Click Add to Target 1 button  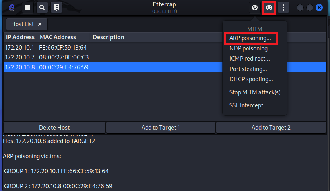(x=161, y=127)
